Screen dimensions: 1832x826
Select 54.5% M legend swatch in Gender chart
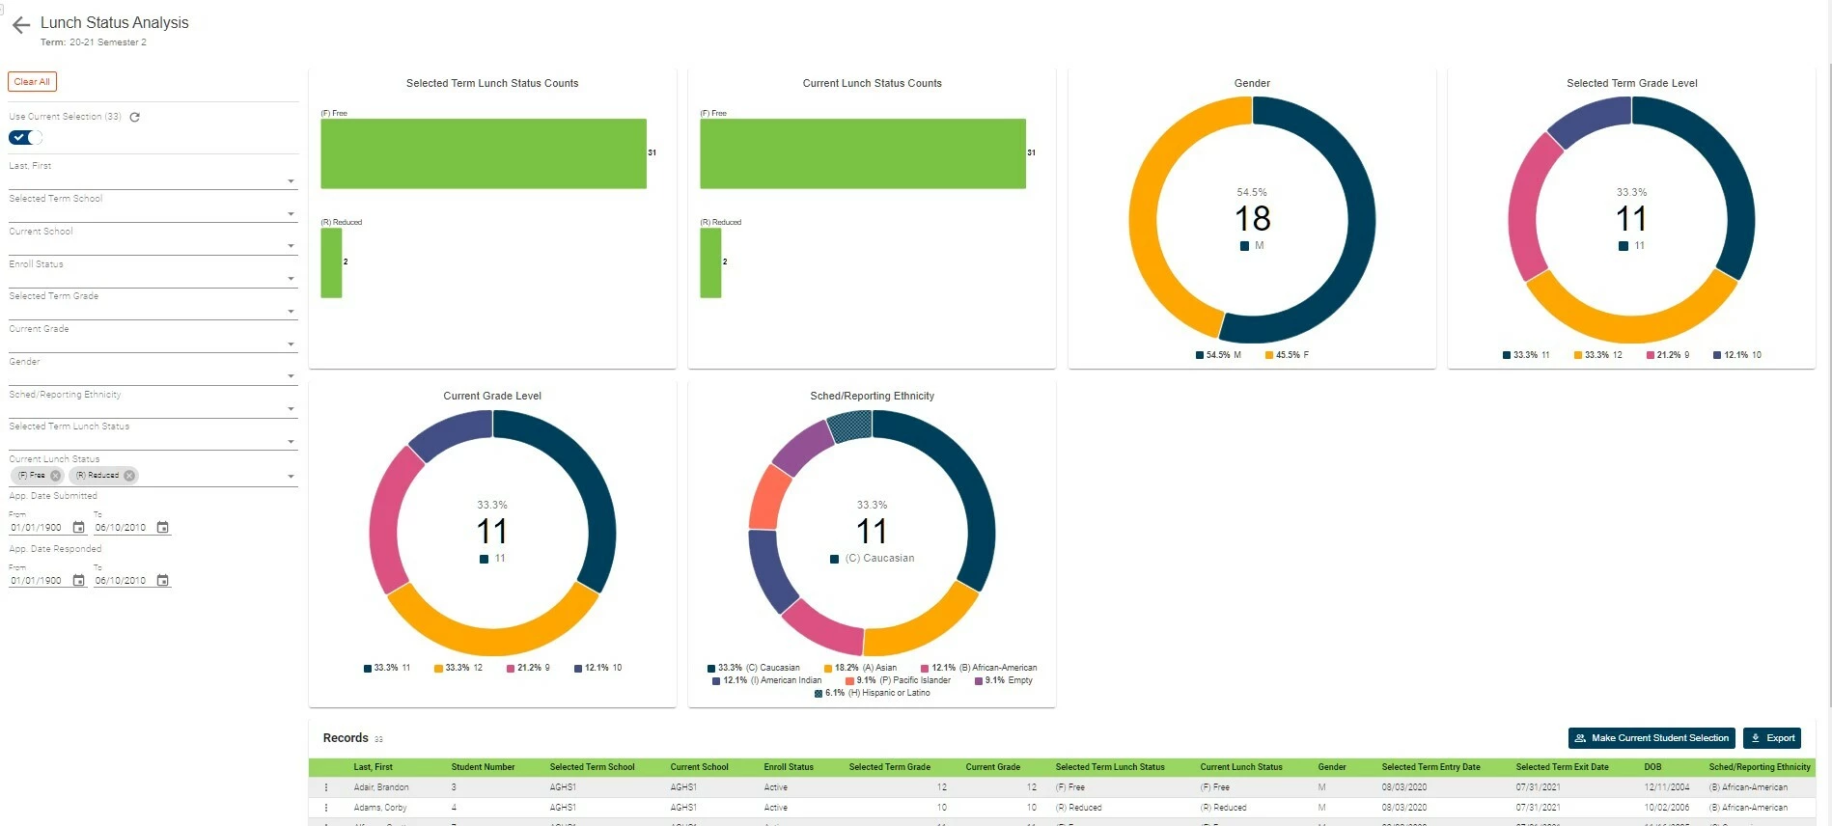click(x=1200, y=355)
